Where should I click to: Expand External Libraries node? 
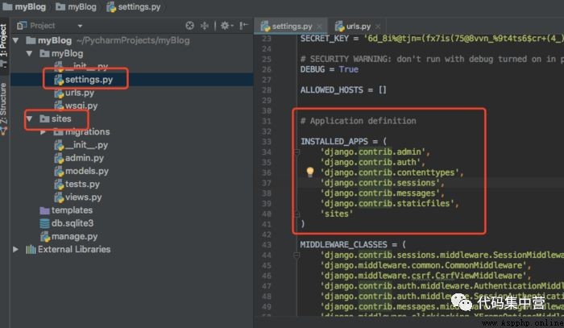(x=16, y=249)
